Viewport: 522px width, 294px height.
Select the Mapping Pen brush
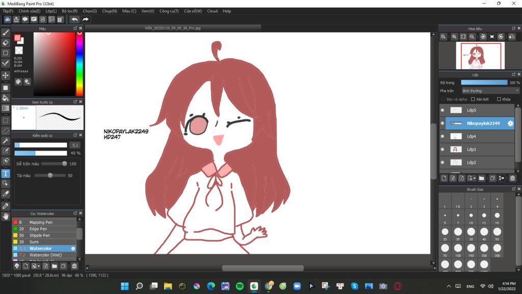pyautogui.click(x=44, y=223)
